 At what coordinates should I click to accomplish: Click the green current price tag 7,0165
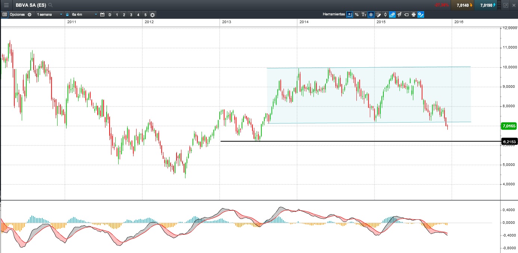coord(509,126)
